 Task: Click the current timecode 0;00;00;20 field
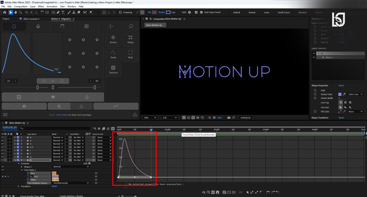pos(10,127)
